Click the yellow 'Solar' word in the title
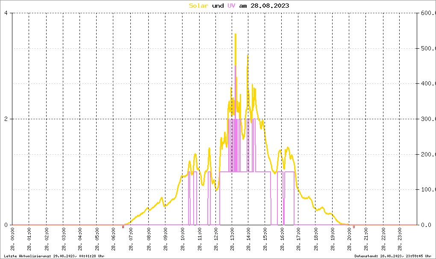This screenshot has height=259, width=436. [x=198, y=6]
